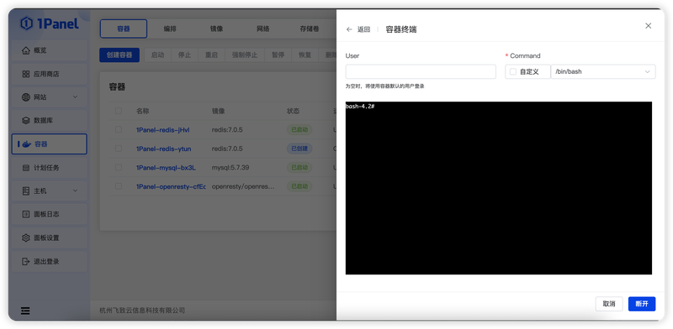The height and width of the screenshot is (329, 673).
Task: Click the 杭州飞致云信息科技有限公司 footer text
Action: 142,311
